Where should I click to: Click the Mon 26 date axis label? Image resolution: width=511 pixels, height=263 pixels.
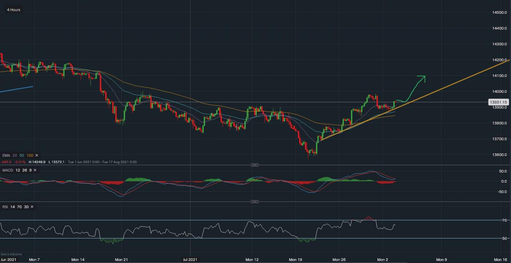click(339, 259)
